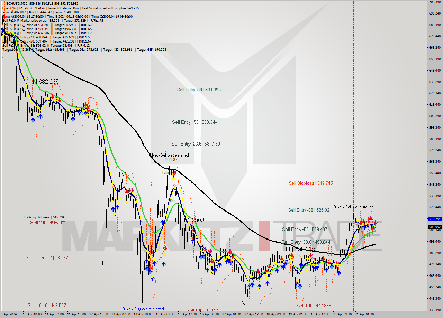
Task: Click the 16 Apr 09:30 time label
Action: click(209, 315)
